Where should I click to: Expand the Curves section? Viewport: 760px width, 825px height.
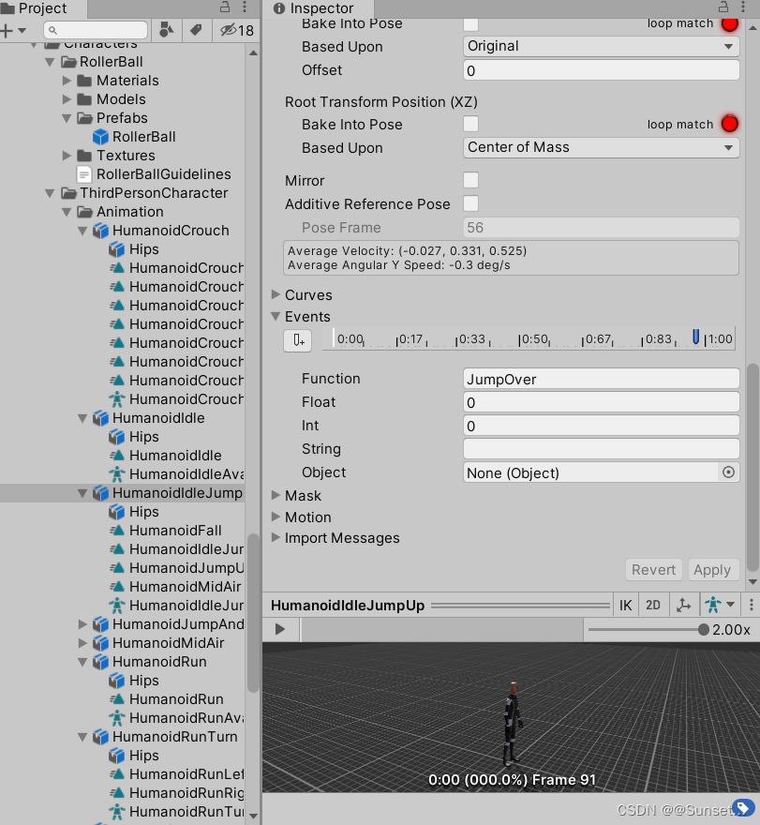pos(276,294)
